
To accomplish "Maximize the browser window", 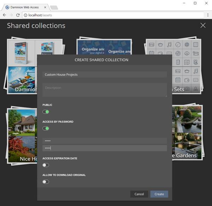I will pyautogui.click(x=195, y=3).
